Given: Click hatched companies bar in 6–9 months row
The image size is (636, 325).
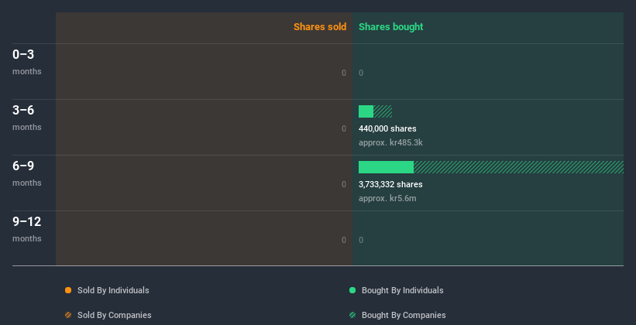Looking at the screenshot, I should 517,167.
